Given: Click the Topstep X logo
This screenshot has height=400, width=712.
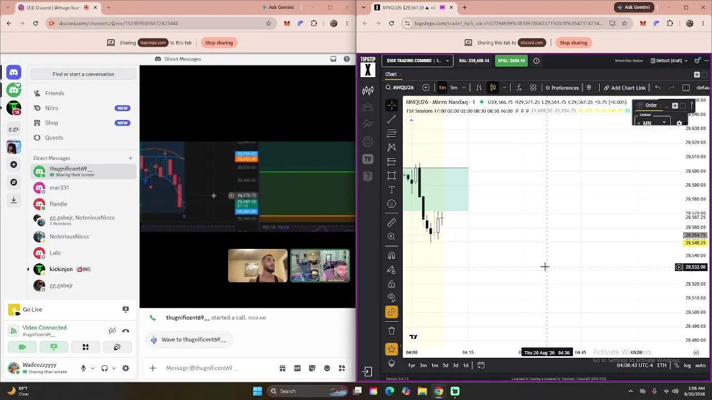Looking at the screenshot, I should [367, 66].
